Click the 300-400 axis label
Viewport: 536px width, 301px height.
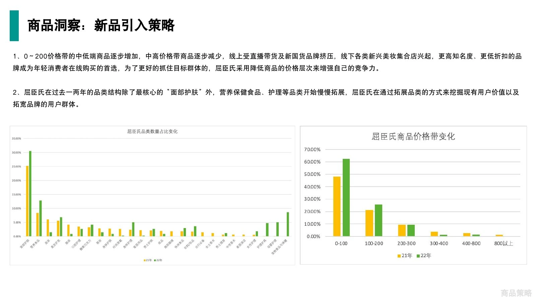click(x=439, y=243)
